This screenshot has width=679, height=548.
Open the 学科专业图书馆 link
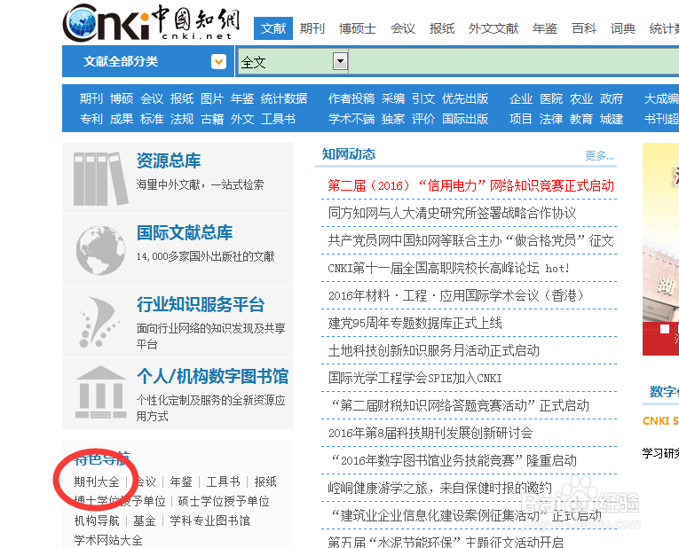pyautogui.click(x=210, y=521)
